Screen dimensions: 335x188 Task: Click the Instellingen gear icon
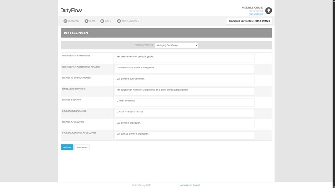point(119,21)
